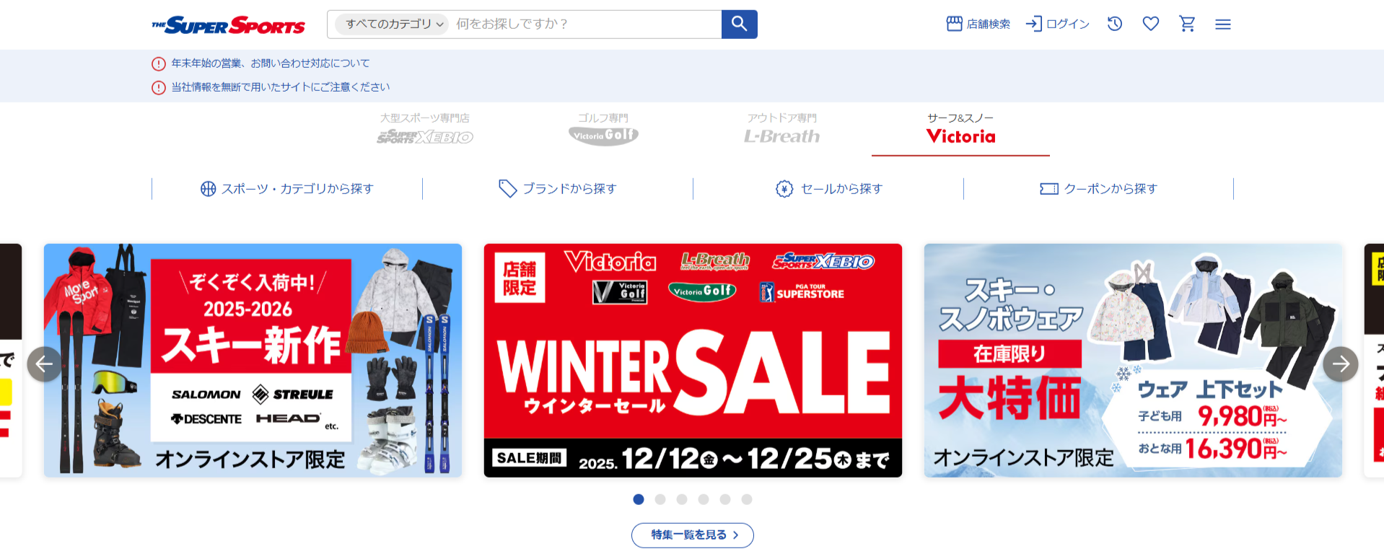Screen dimensions: 1384x554
Task: Browse by brand (ブランドから探す)
Action: (558, 189)
